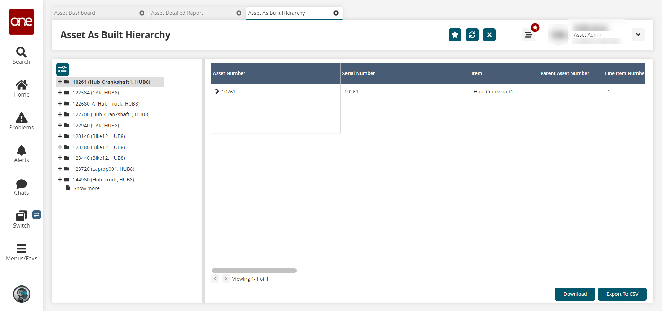Go to previous page of results
The image size is (662, 311).
point(215,279)
